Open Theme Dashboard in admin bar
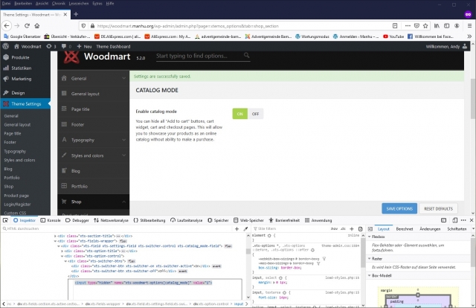The width and height of the screenshot is (476, 308). [113, 46]
